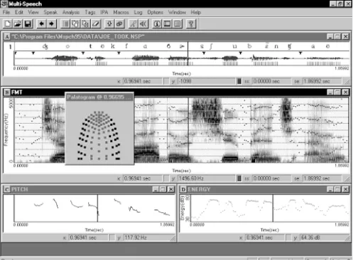Open the Options menu
Image resolution: width=353 pixels, height=260 pixels.
156,12
